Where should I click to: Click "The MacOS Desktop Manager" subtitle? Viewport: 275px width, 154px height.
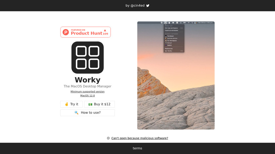pyautogui.click(x=87, y=86)
